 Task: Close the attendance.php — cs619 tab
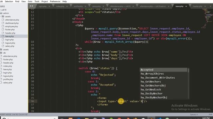[x=133, y=6]
